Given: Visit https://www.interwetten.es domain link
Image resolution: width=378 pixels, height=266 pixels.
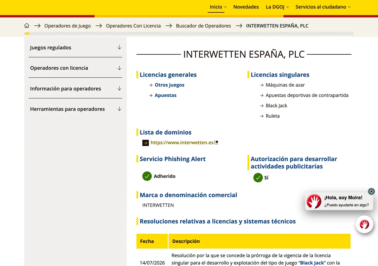Looking at the screenshot, I should click(182, 142).
